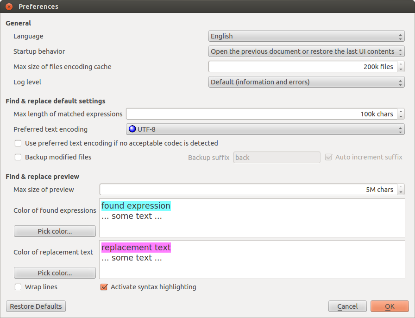Click the cyan found expression highlight sample

[x=136, y=206]
